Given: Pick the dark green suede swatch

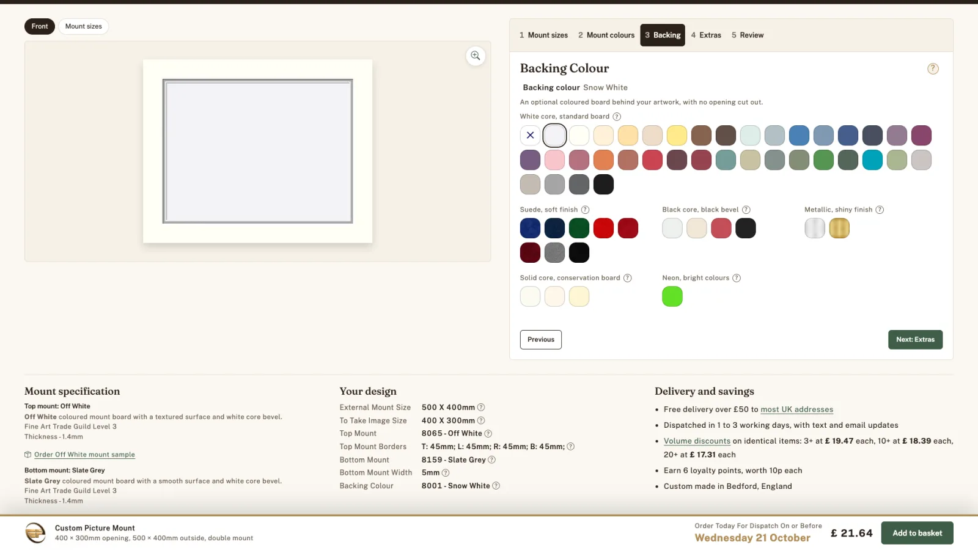Looking at the screenshot, I should point(579,228).
